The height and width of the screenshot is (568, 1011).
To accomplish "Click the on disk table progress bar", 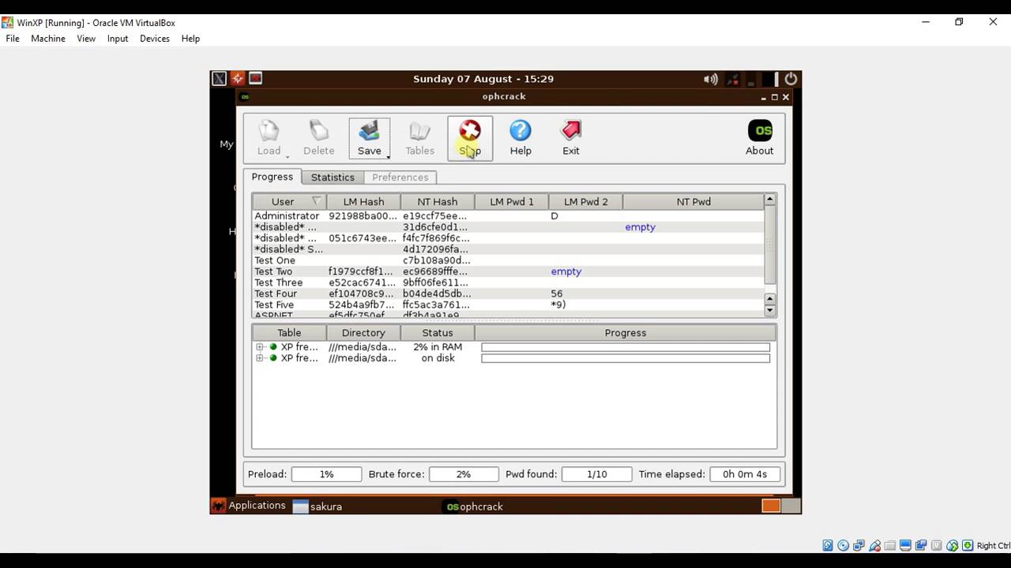I will tap(626, 358).
